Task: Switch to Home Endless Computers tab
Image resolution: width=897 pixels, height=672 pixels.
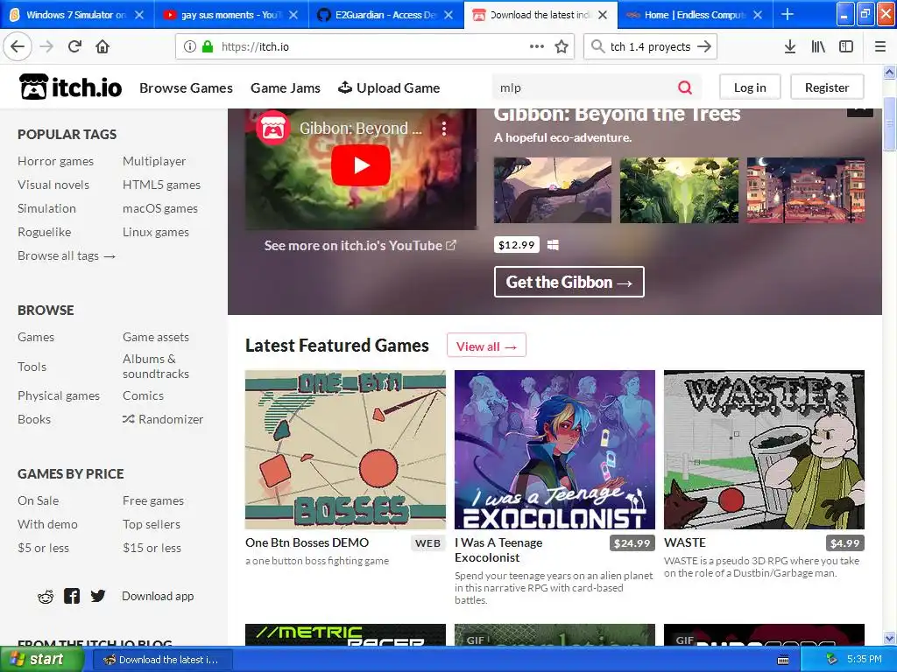Action: 695,15
